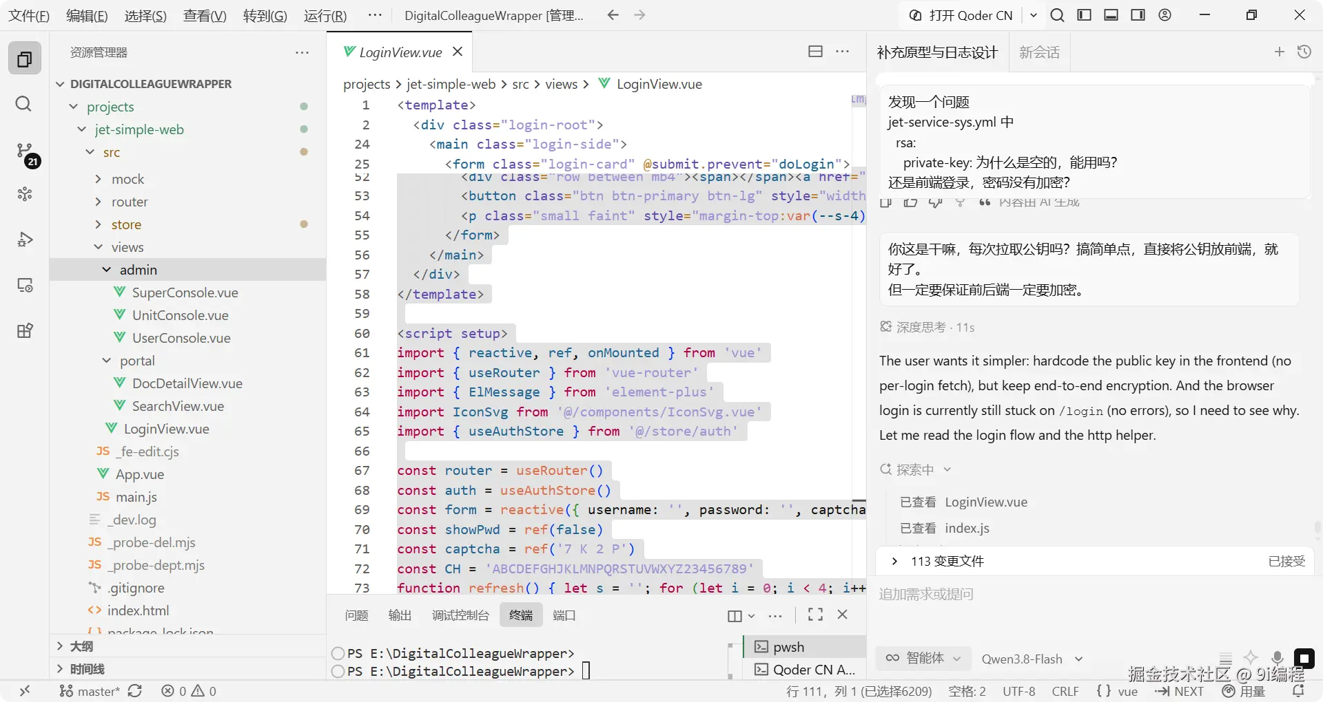This screenshot has height=702, width=1323.
Task: Open the Explorer view in activity bar
Action: pyautogui.click(x=25, y=58)
